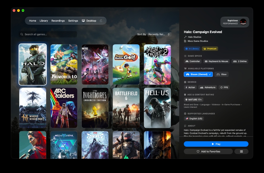
Task: Click the About section icon
Action: point(185,126)
